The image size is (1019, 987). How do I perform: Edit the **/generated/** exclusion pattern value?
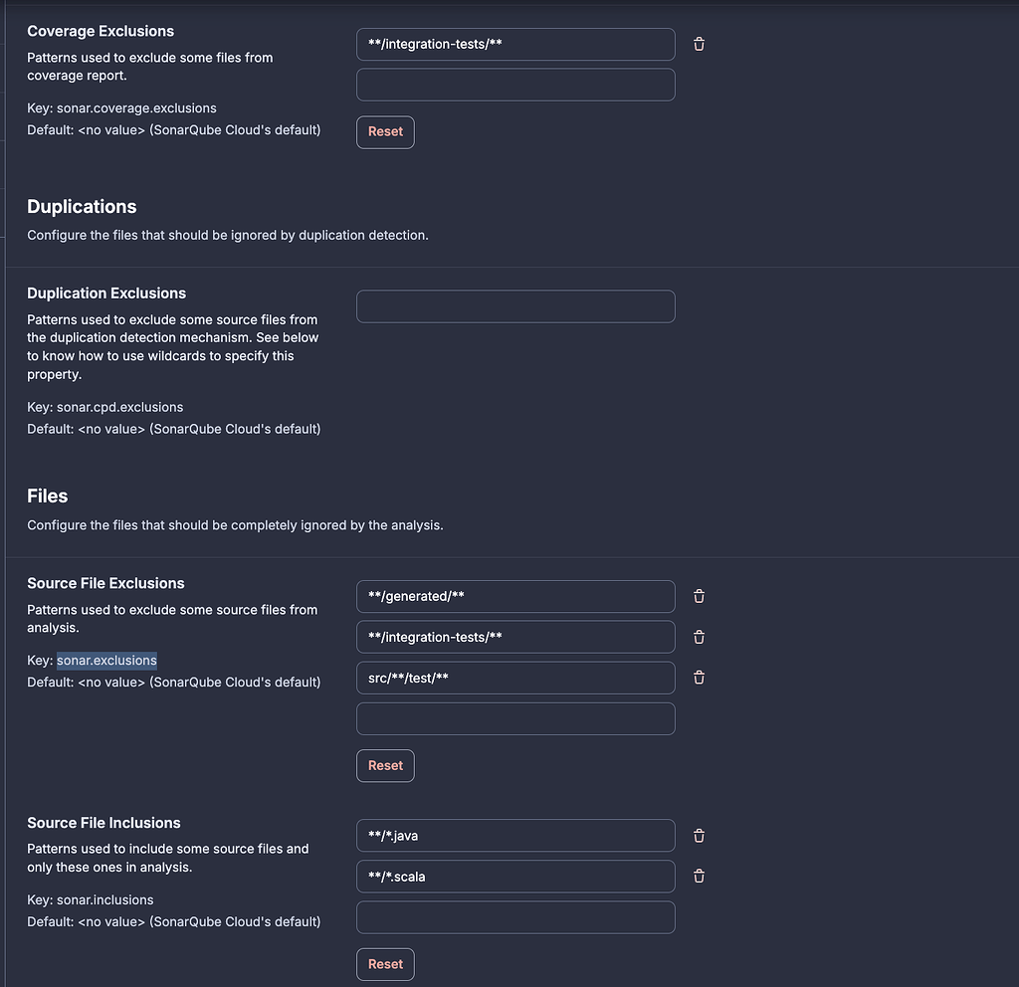pyautogui.click(x=515, y=596)
